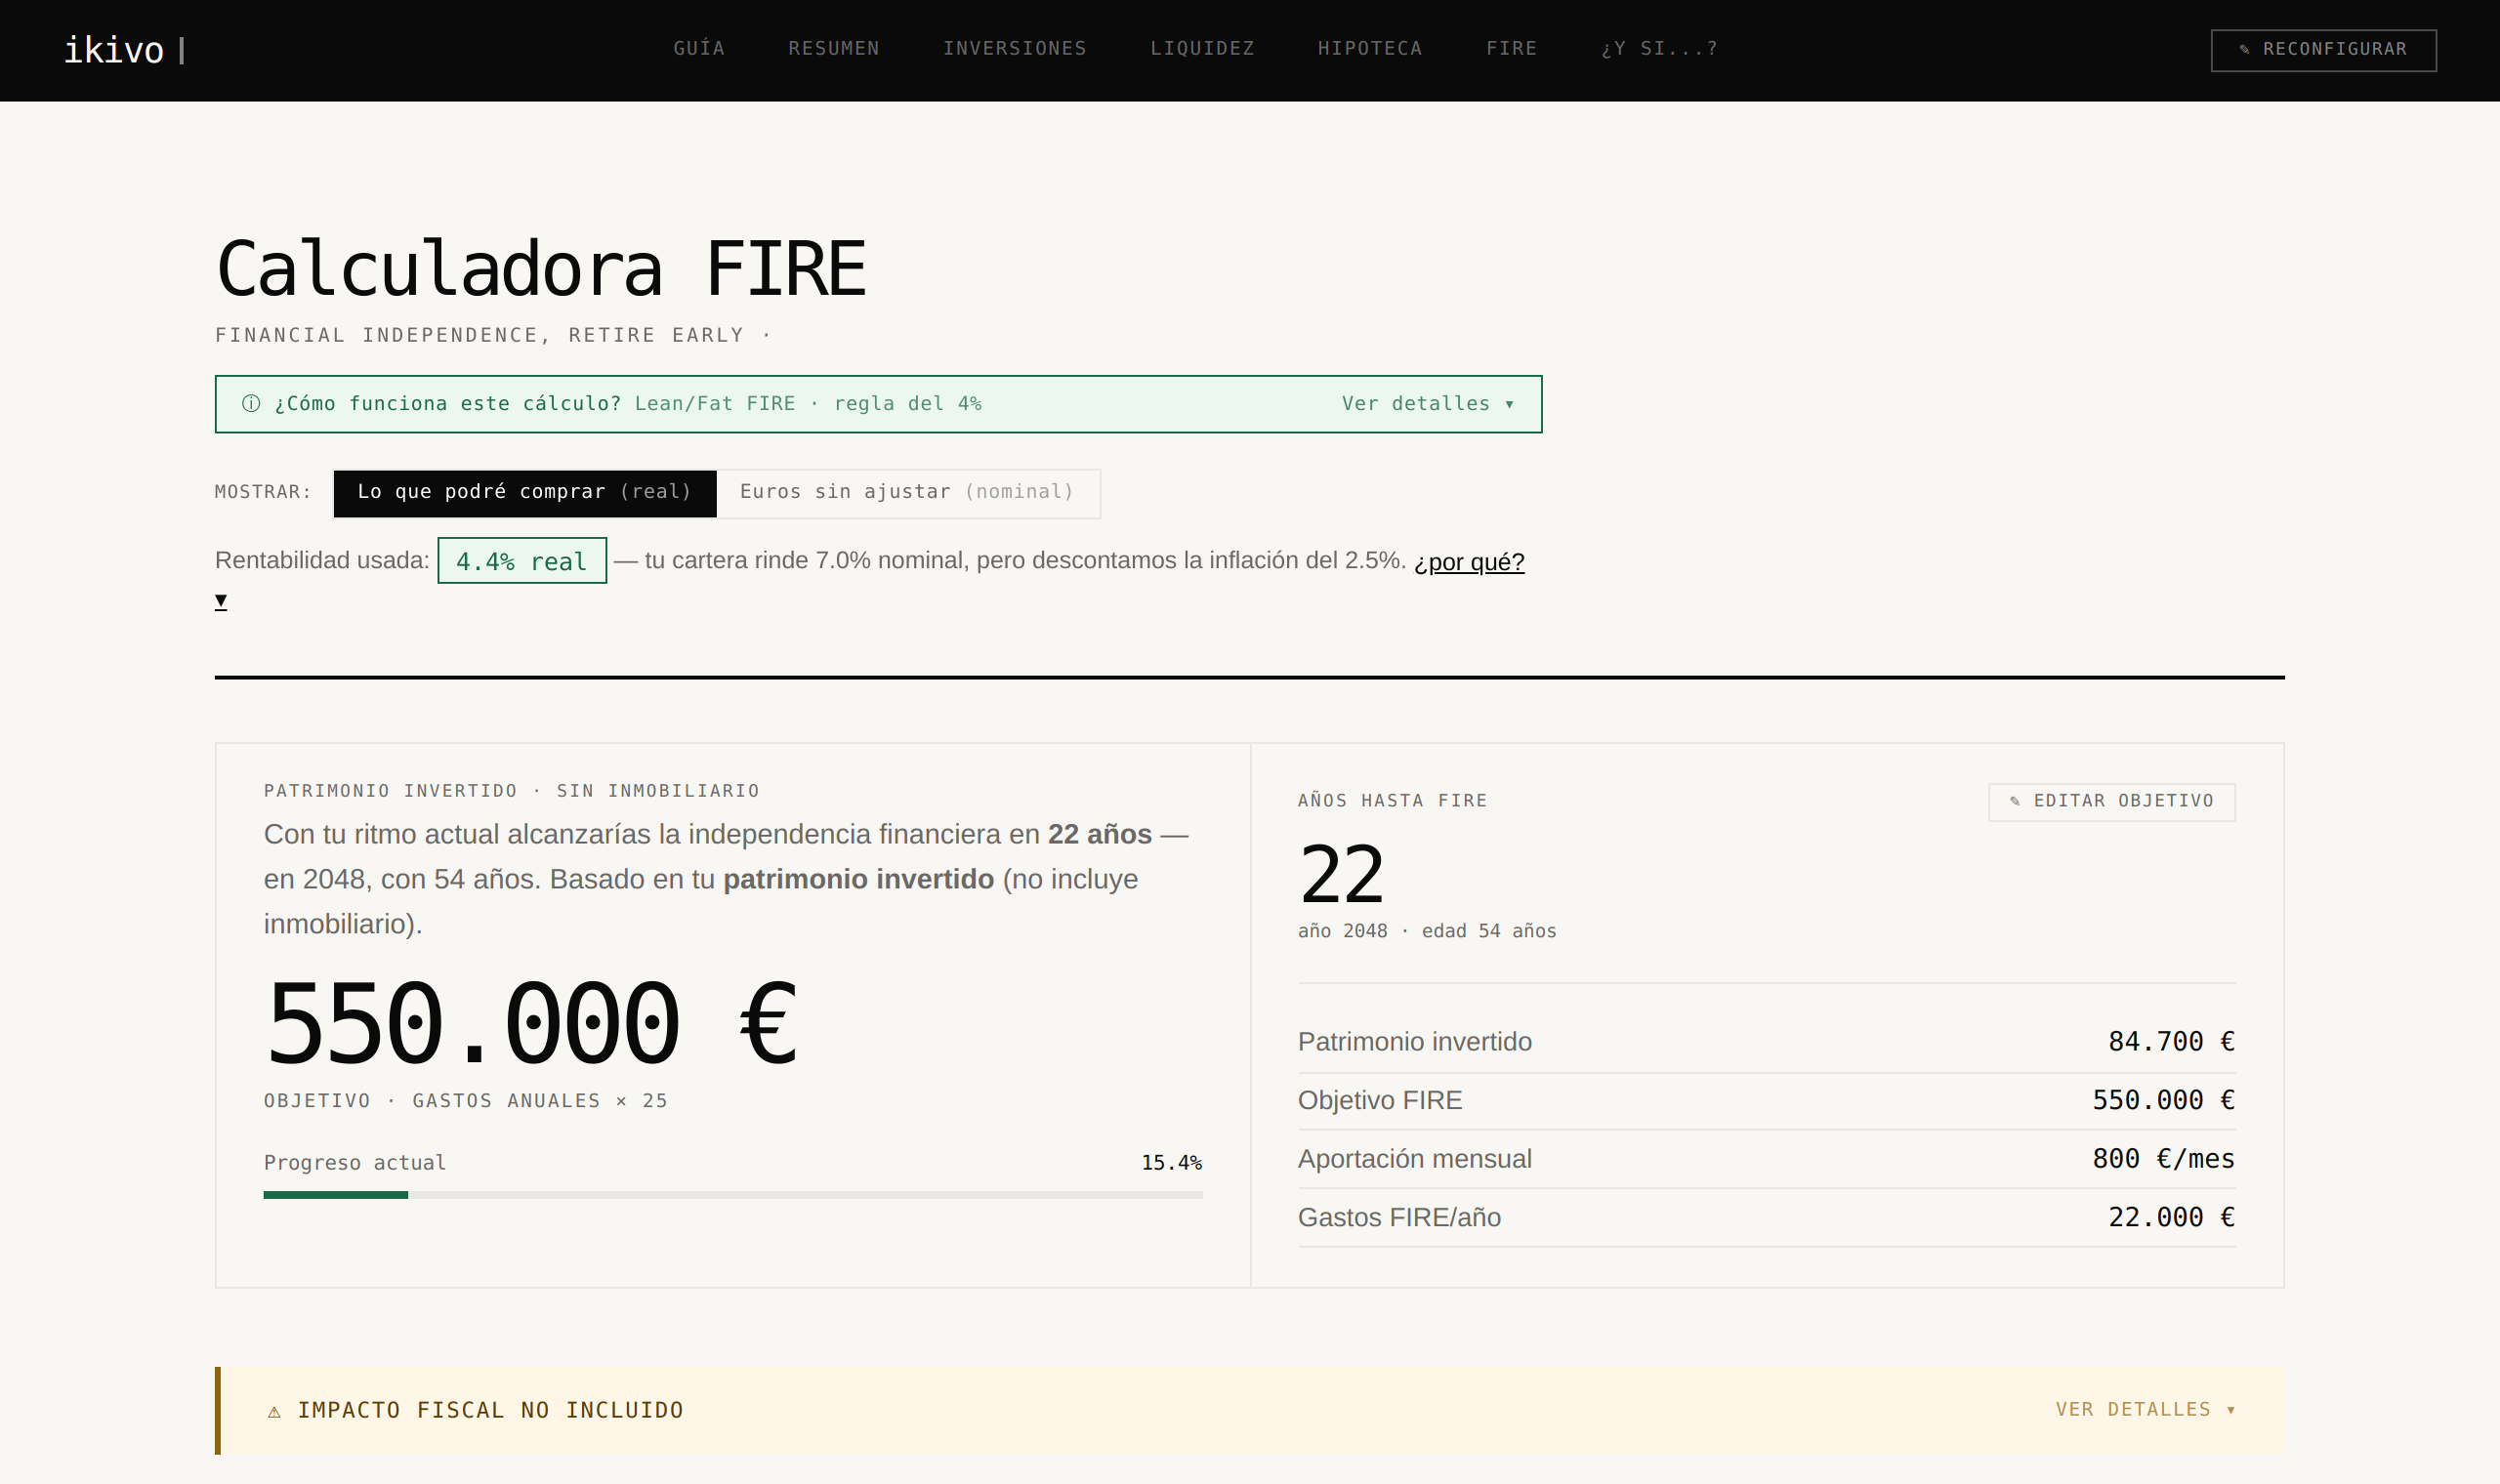Click the '550.000 €' objective headline

pos(531,1022)
